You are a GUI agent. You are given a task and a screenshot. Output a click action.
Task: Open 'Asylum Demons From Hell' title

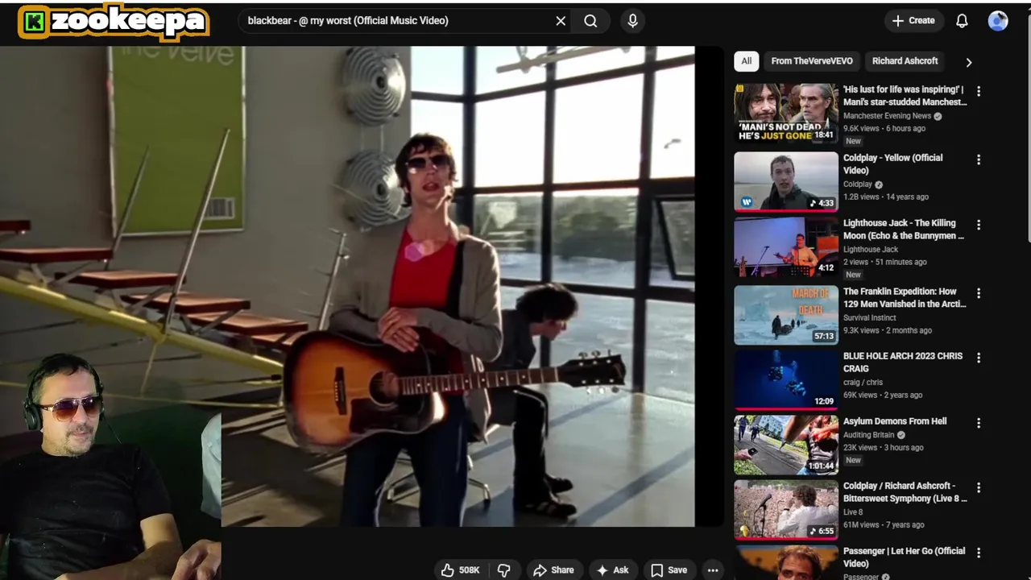click(895, 421)
